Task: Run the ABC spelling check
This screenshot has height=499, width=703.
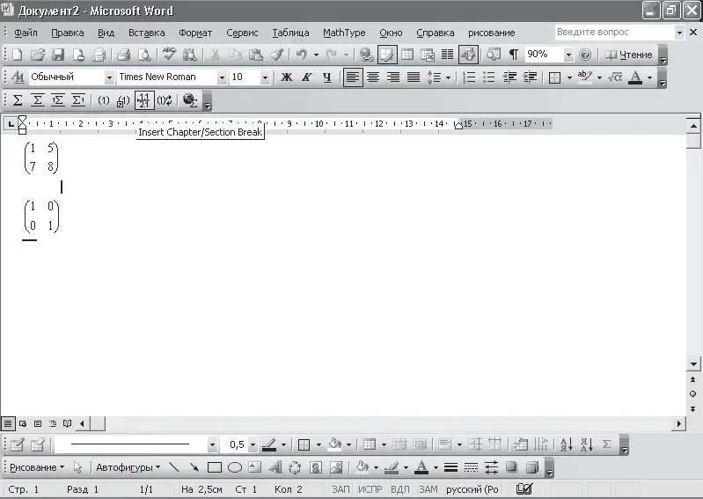Action: [169, 55]
